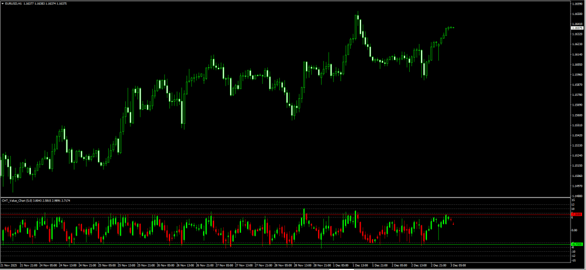Click the 1.15600 price axis label
586x270 pixels.
point(577,115)
